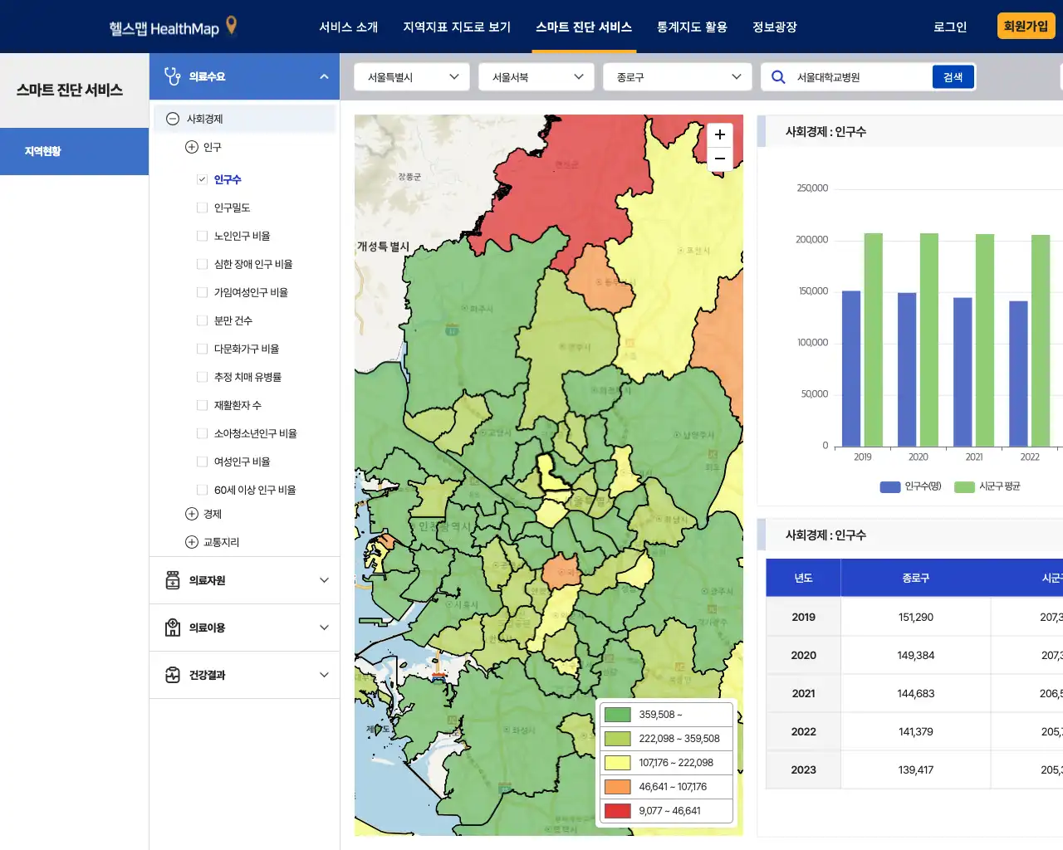This screenshot has height=850, width=1063.
Task: Uncheck the 인구수 checkbox
Action: coord(202,179)
